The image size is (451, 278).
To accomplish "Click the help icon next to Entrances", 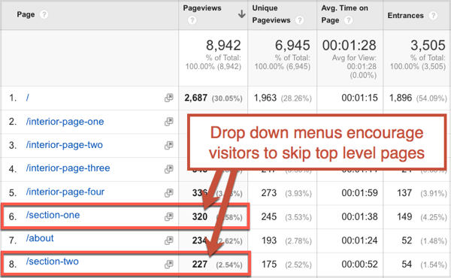I will tap(433, 15).
